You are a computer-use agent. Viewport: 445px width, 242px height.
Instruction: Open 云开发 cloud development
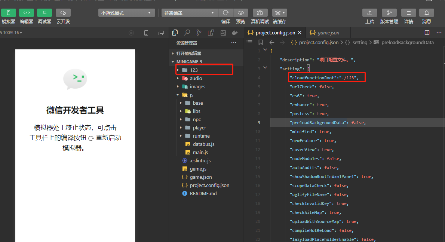pyautogui.click(x=63, y=13)
